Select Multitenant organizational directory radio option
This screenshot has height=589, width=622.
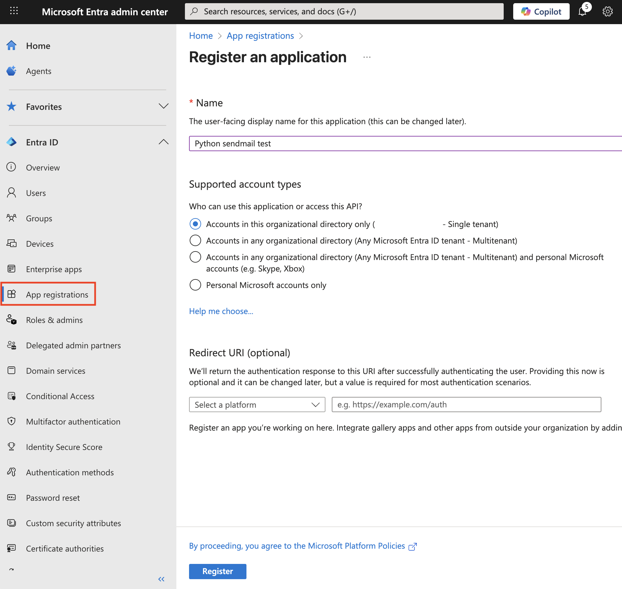click(195, 240)
